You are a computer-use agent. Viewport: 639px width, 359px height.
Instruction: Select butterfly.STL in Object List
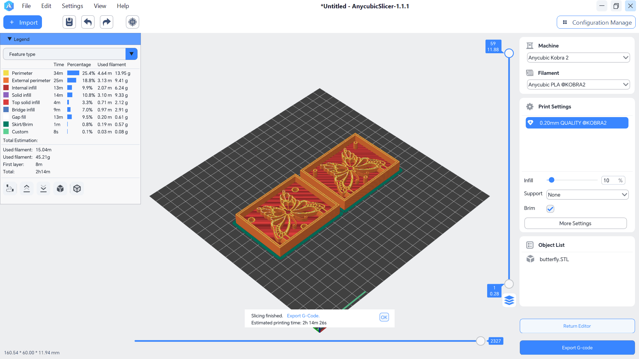tap(554, 259)
